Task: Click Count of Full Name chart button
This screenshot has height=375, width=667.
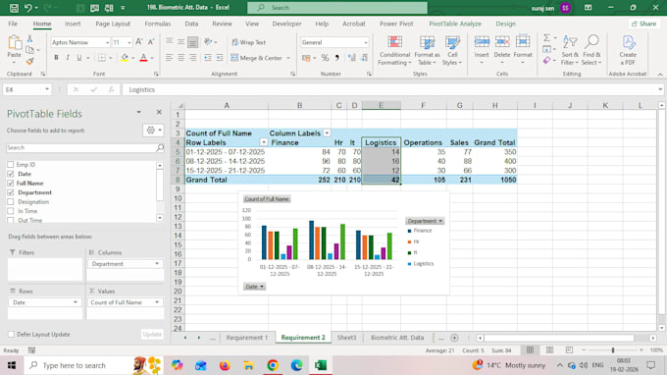Action: (x=267, y=198)
